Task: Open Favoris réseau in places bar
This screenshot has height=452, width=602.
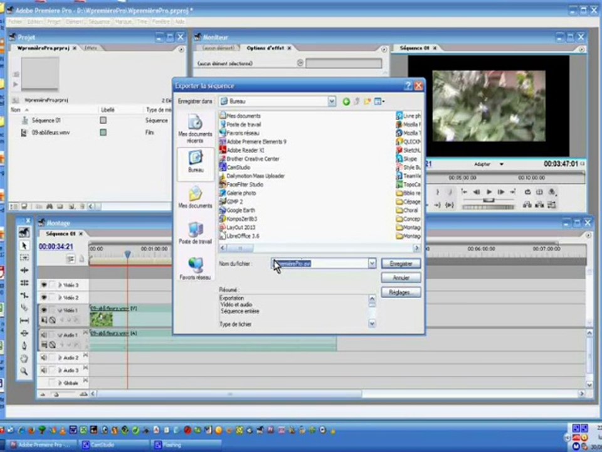Action: [195, 269]
